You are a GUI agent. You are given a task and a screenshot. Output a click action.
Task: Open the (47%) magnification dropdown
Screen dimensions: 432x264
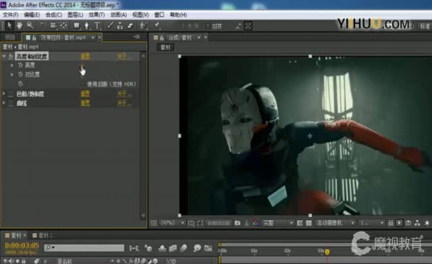pos(173,223)
